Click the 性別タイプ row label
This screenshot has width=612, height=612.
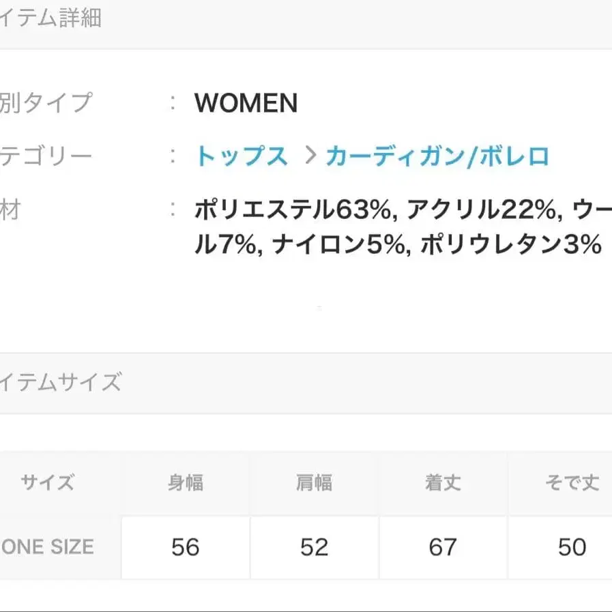point(45,104)
